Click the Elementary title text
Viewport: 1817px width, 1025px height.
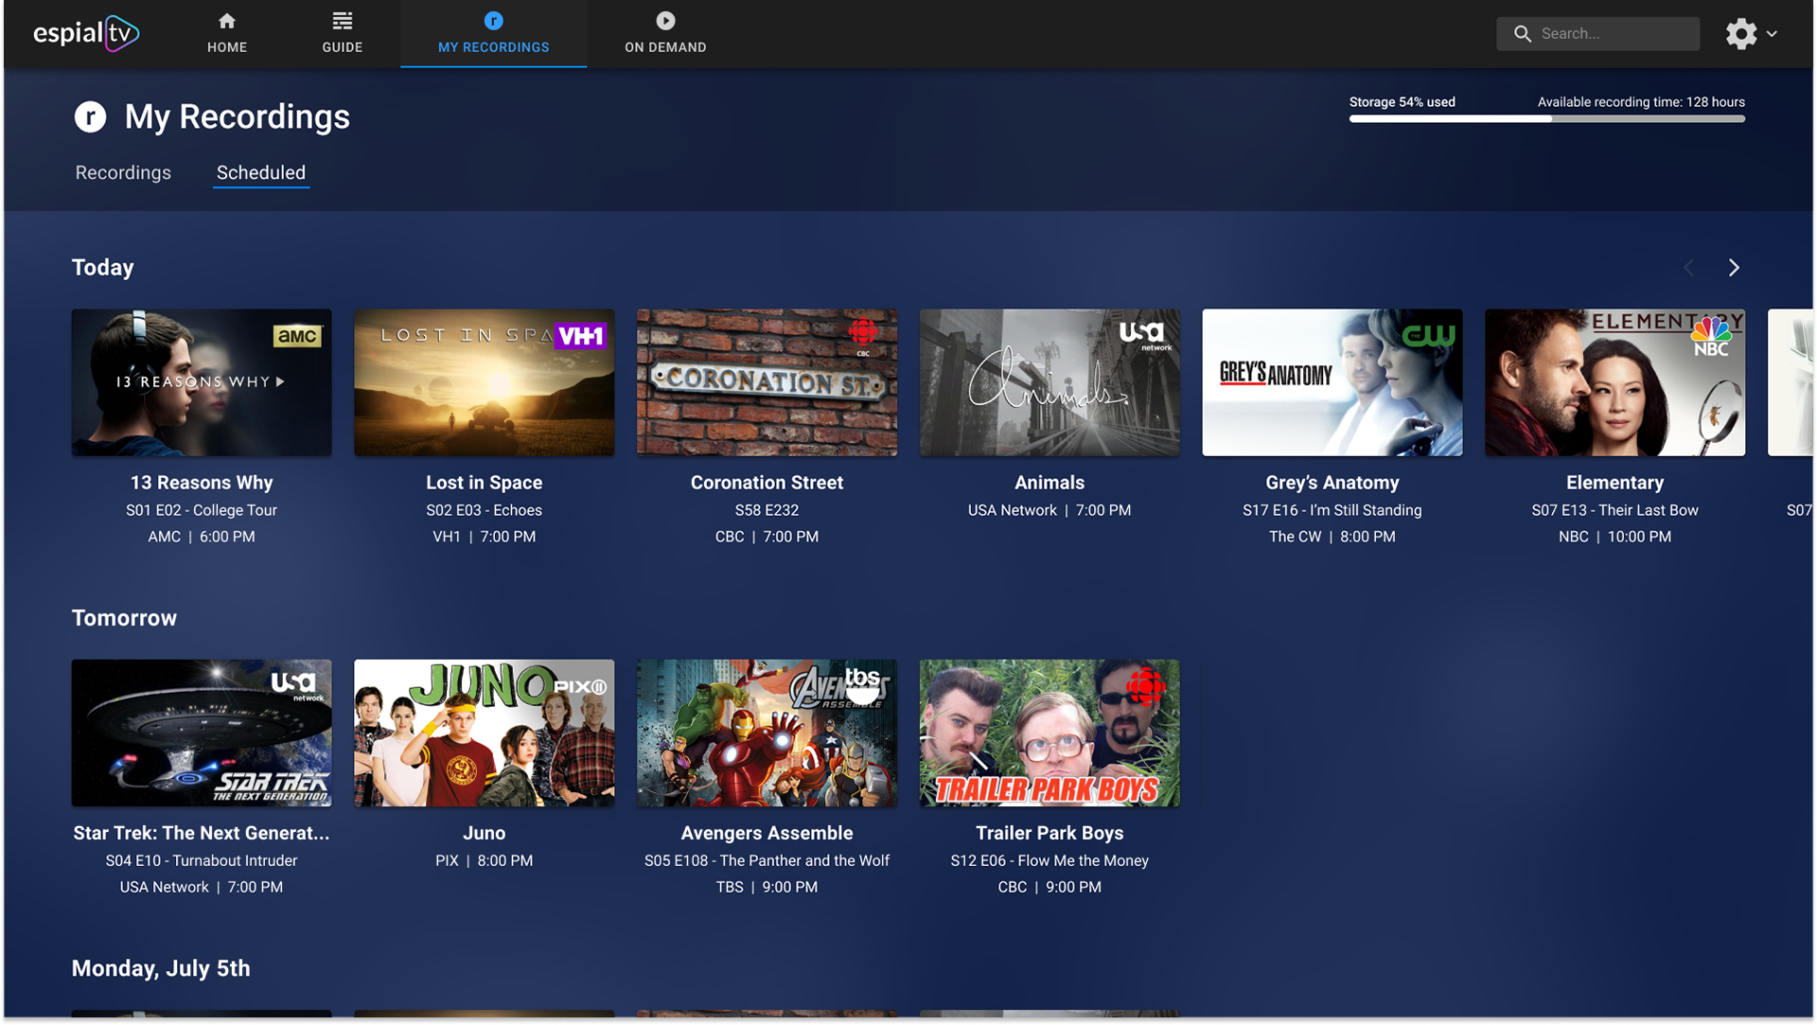(1615, 483)
